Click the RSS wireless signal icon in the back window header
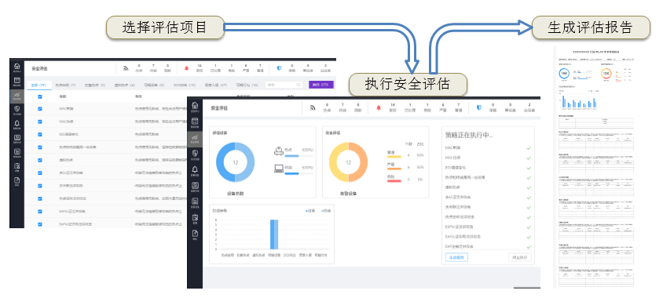This screenshot has width=663, height=298. pos(126,68)
